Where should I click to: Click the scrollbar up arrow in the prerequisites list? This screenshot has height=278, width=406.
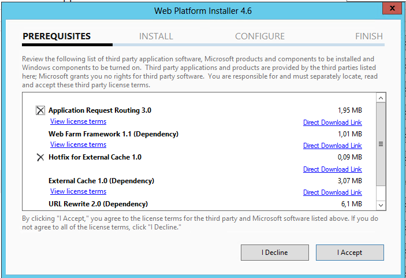381,98
